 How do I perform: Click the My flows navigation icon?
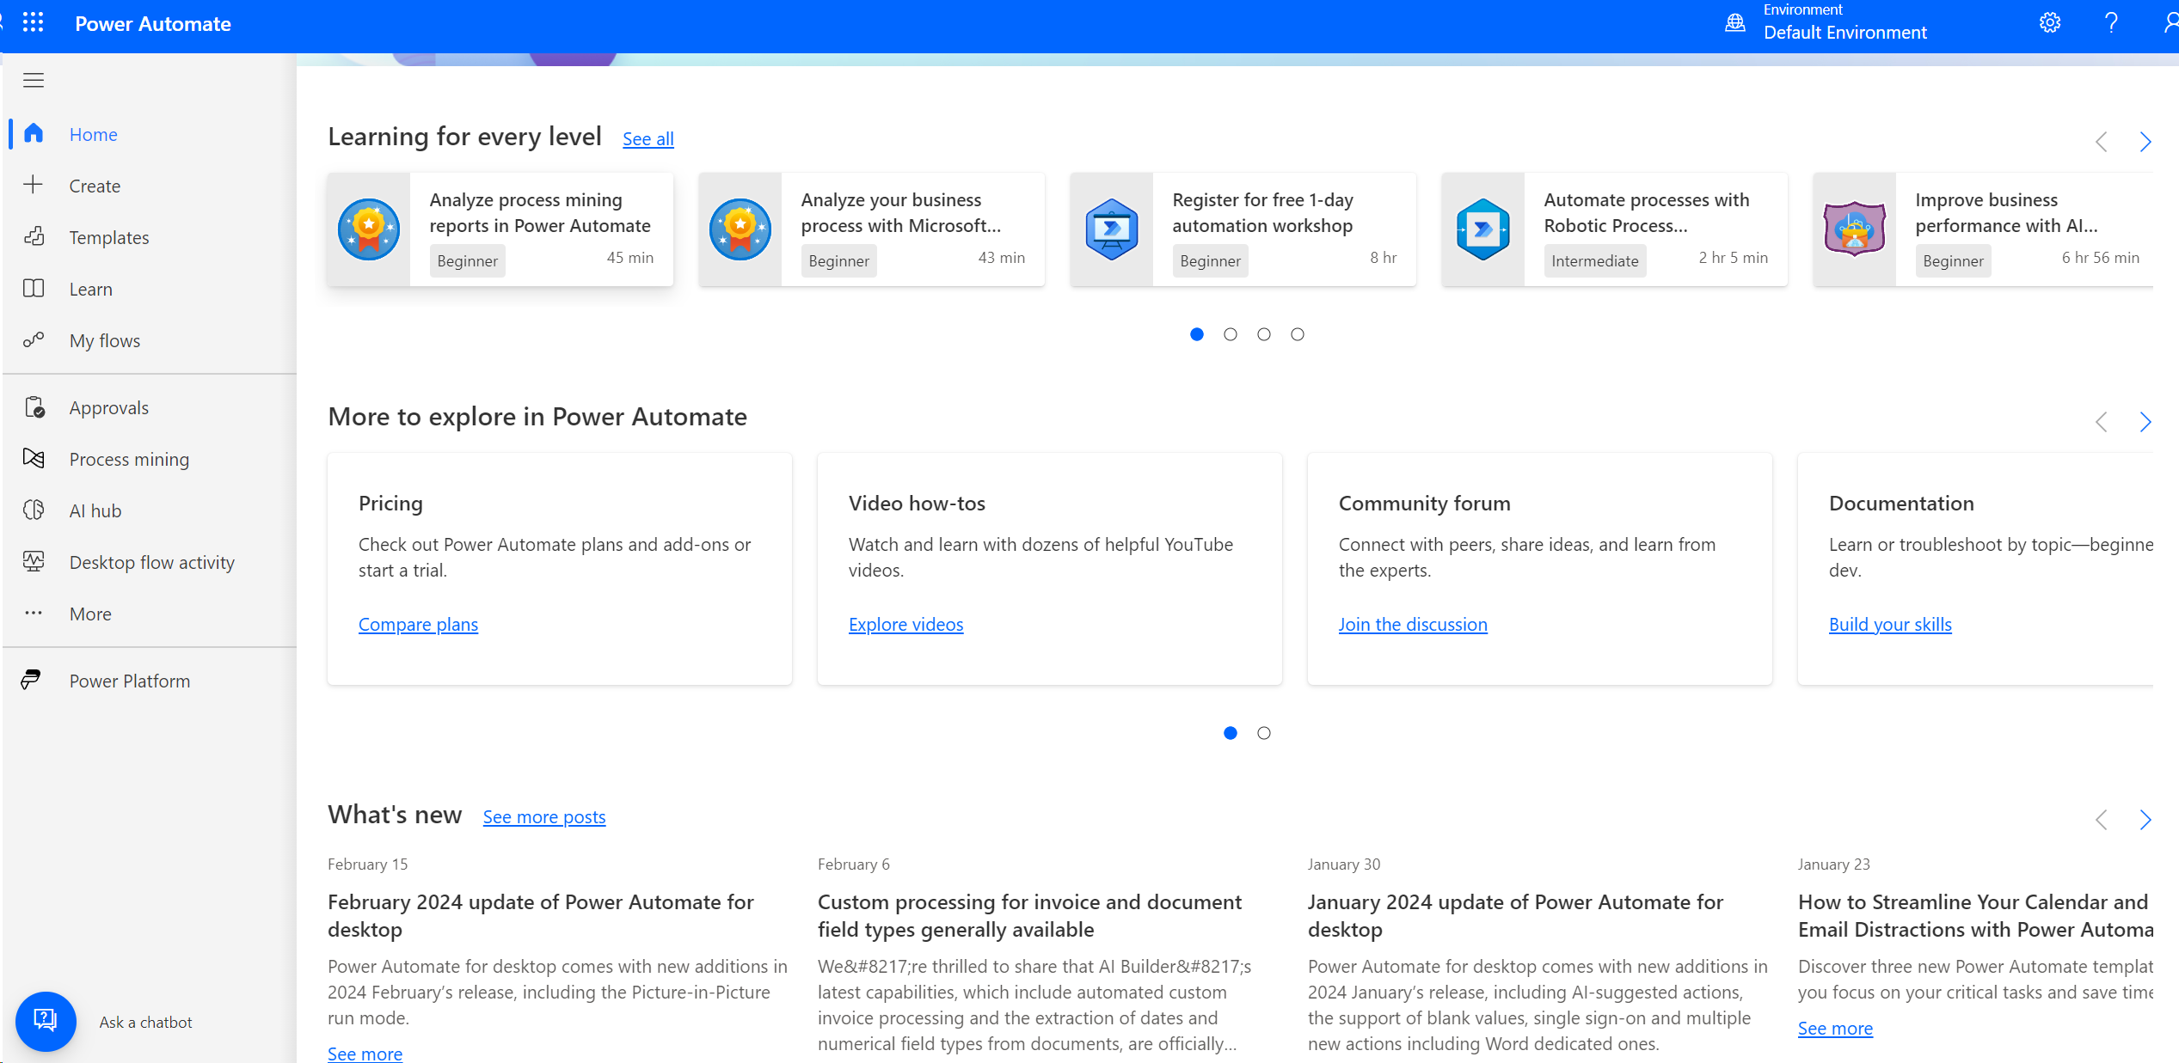39,339
